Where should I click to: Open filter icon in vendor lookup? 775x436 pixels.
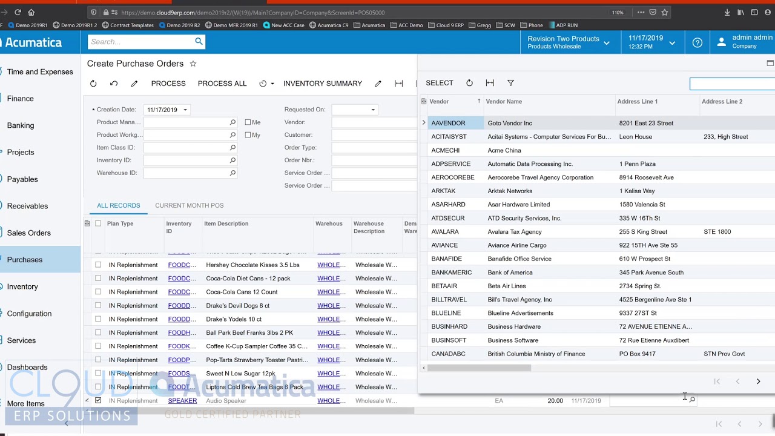click(510, 83)
